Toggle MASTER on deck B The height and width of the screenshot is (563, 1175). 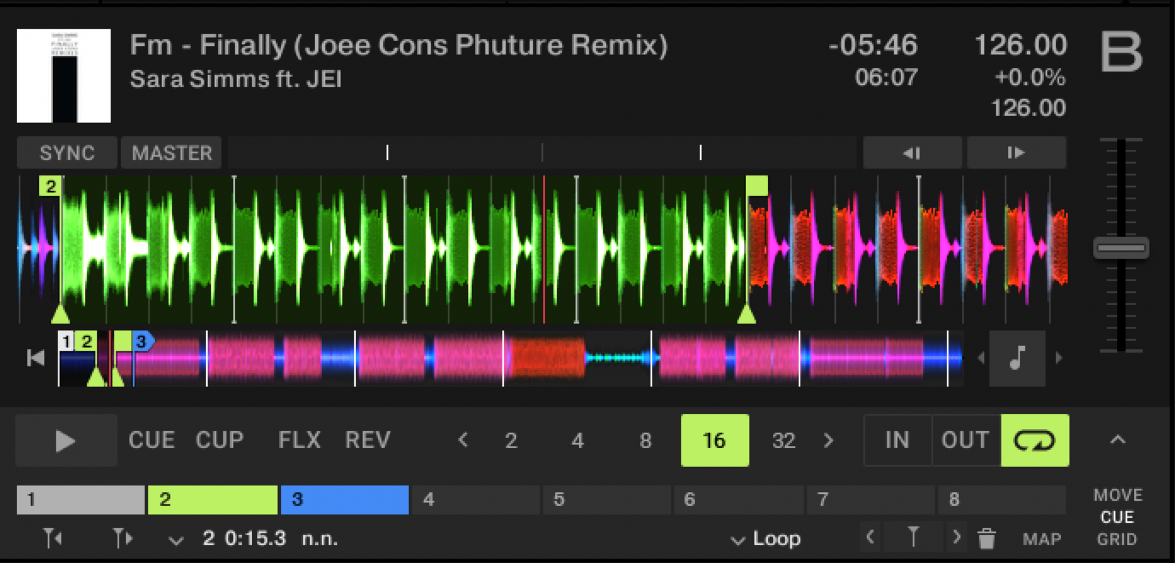[x=171, y=153]
